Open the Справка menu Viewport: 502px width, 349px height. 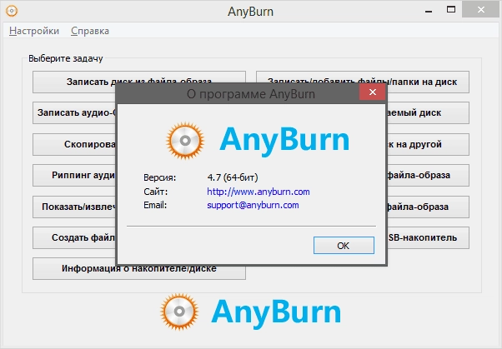90,31
